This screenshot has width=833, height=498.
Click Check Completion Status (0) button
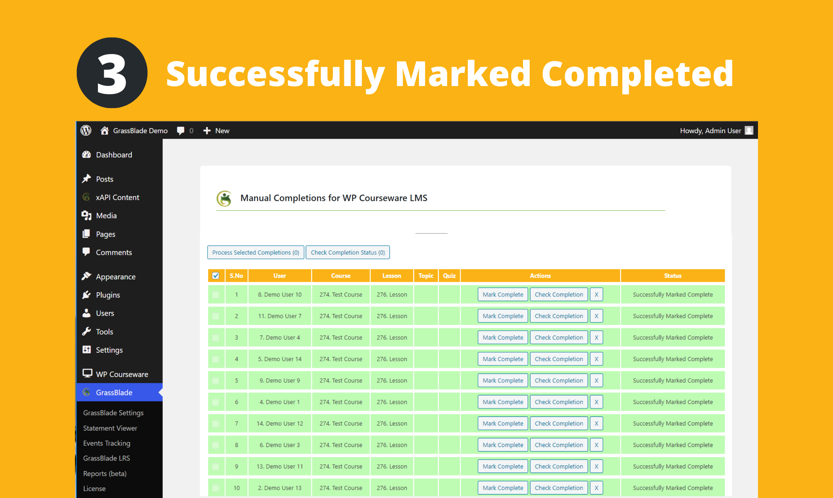(x=348, y=252)
